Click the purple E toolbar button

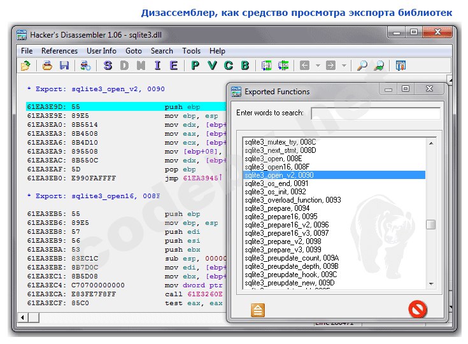[174, 66]
